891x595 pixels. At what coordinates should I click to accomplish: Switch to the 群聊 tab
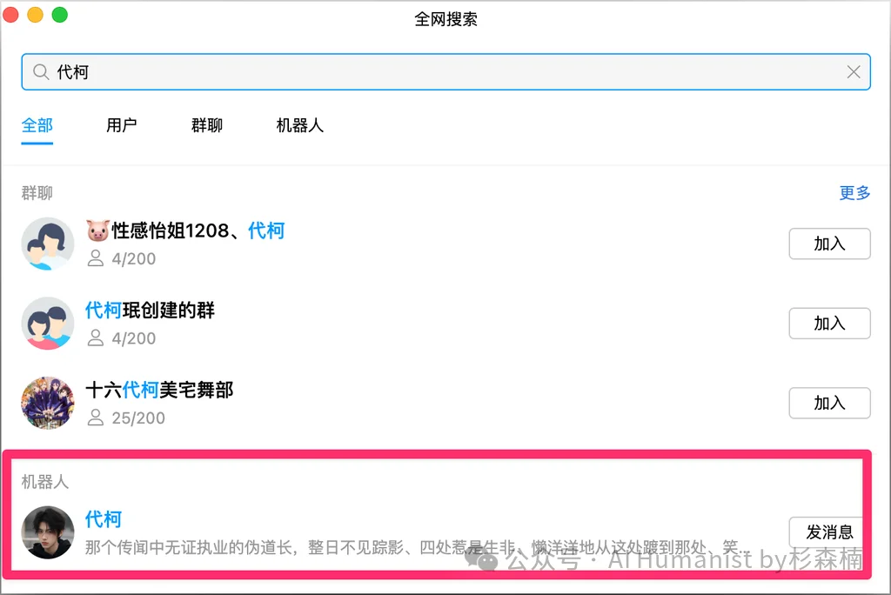click(206, 125)
